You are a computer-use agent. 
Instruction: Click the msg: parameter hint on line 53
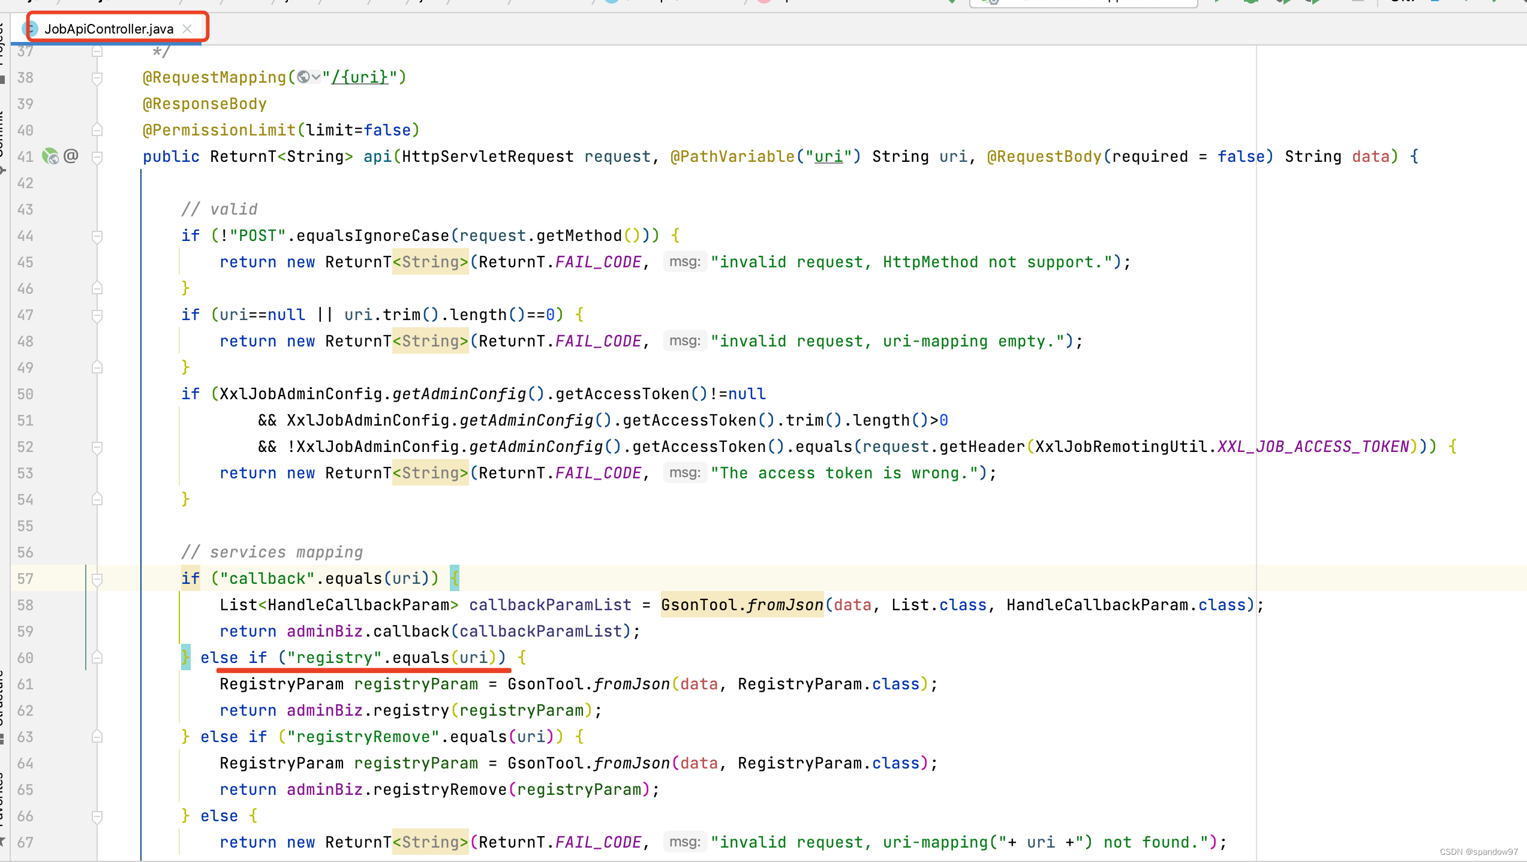684,473
